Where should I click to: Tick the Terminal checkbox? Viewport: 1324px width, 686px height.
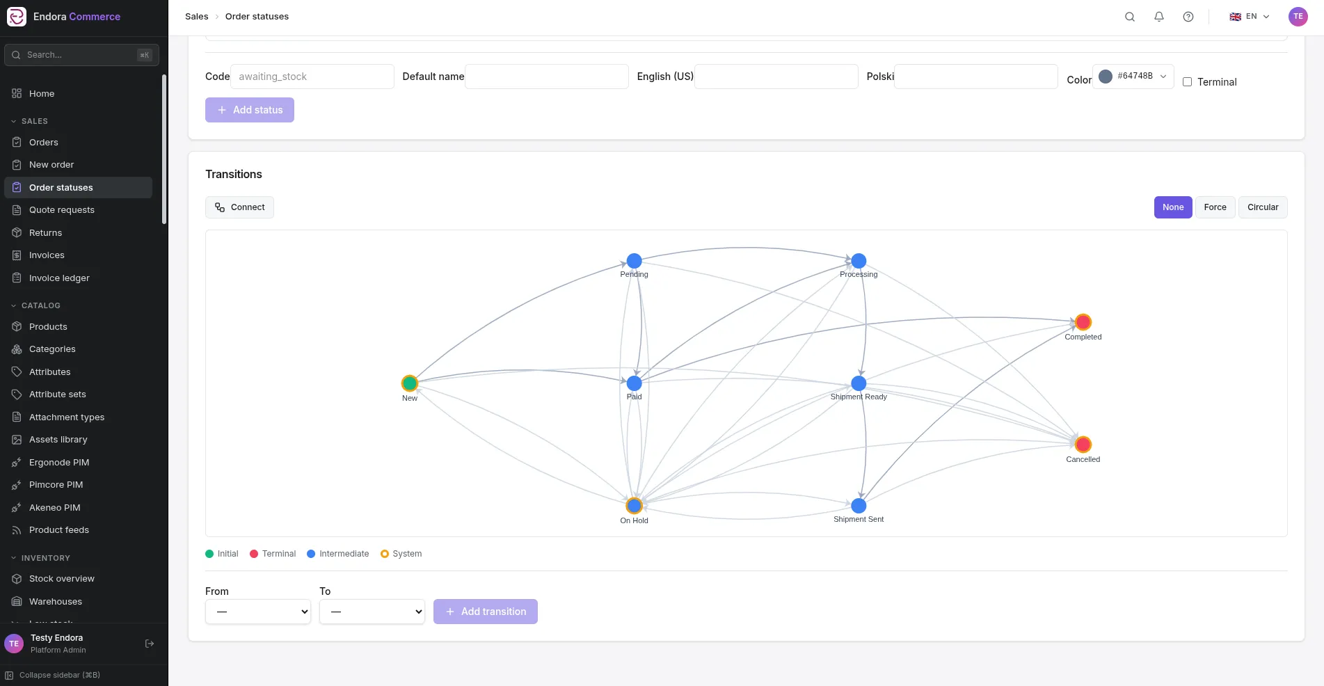coord(1188,82)
